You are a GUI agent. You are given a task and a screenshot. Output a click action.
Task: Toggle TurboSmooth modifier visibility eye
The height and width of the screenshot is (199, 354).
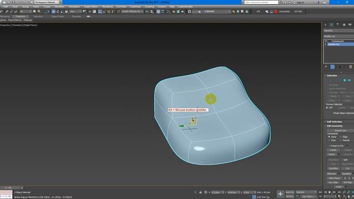point(326,41)
